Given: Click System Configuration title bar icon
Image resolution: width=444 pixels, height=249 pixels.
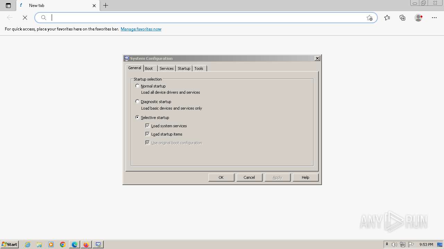Looking at the screenshot, I should 127,58.
